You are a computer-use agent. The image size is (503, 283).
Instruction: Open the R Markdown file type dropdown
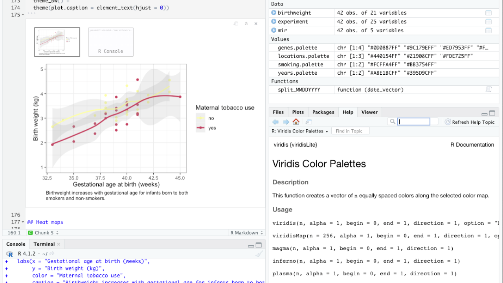tap(246, 233)
